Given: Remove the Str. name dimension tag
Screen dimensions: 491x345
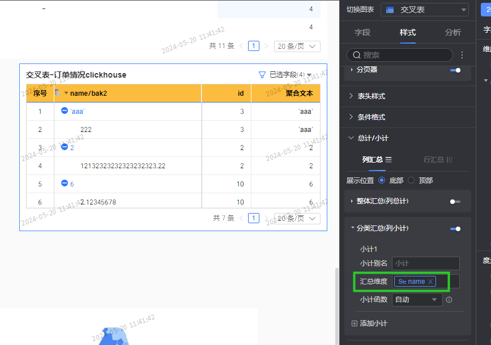Looking at the screenshot, I should pos(430,282).
